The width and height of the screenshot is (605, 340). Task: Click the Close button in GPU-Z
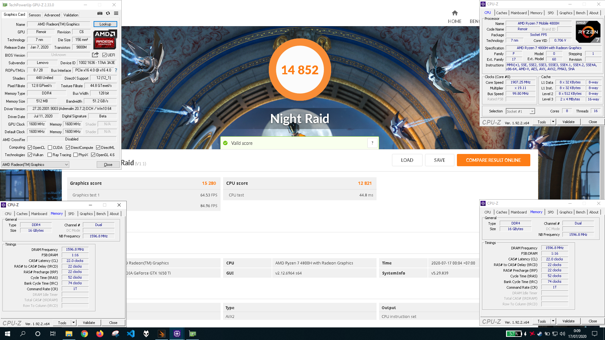pyautogui.click(x=108, y=164)
